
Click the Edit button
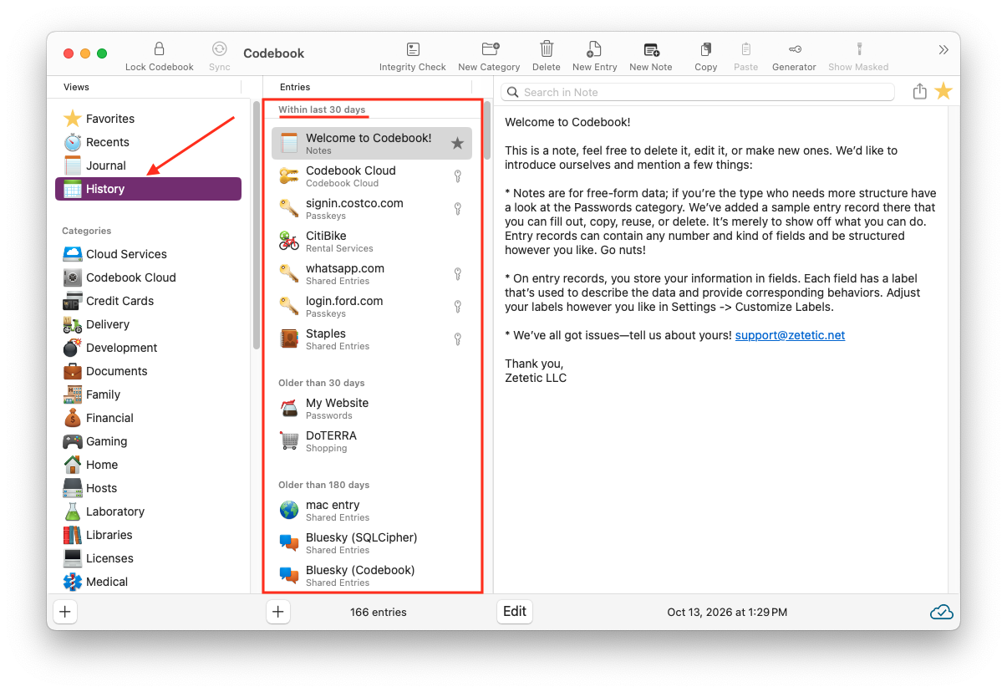[x=515, y=612]
